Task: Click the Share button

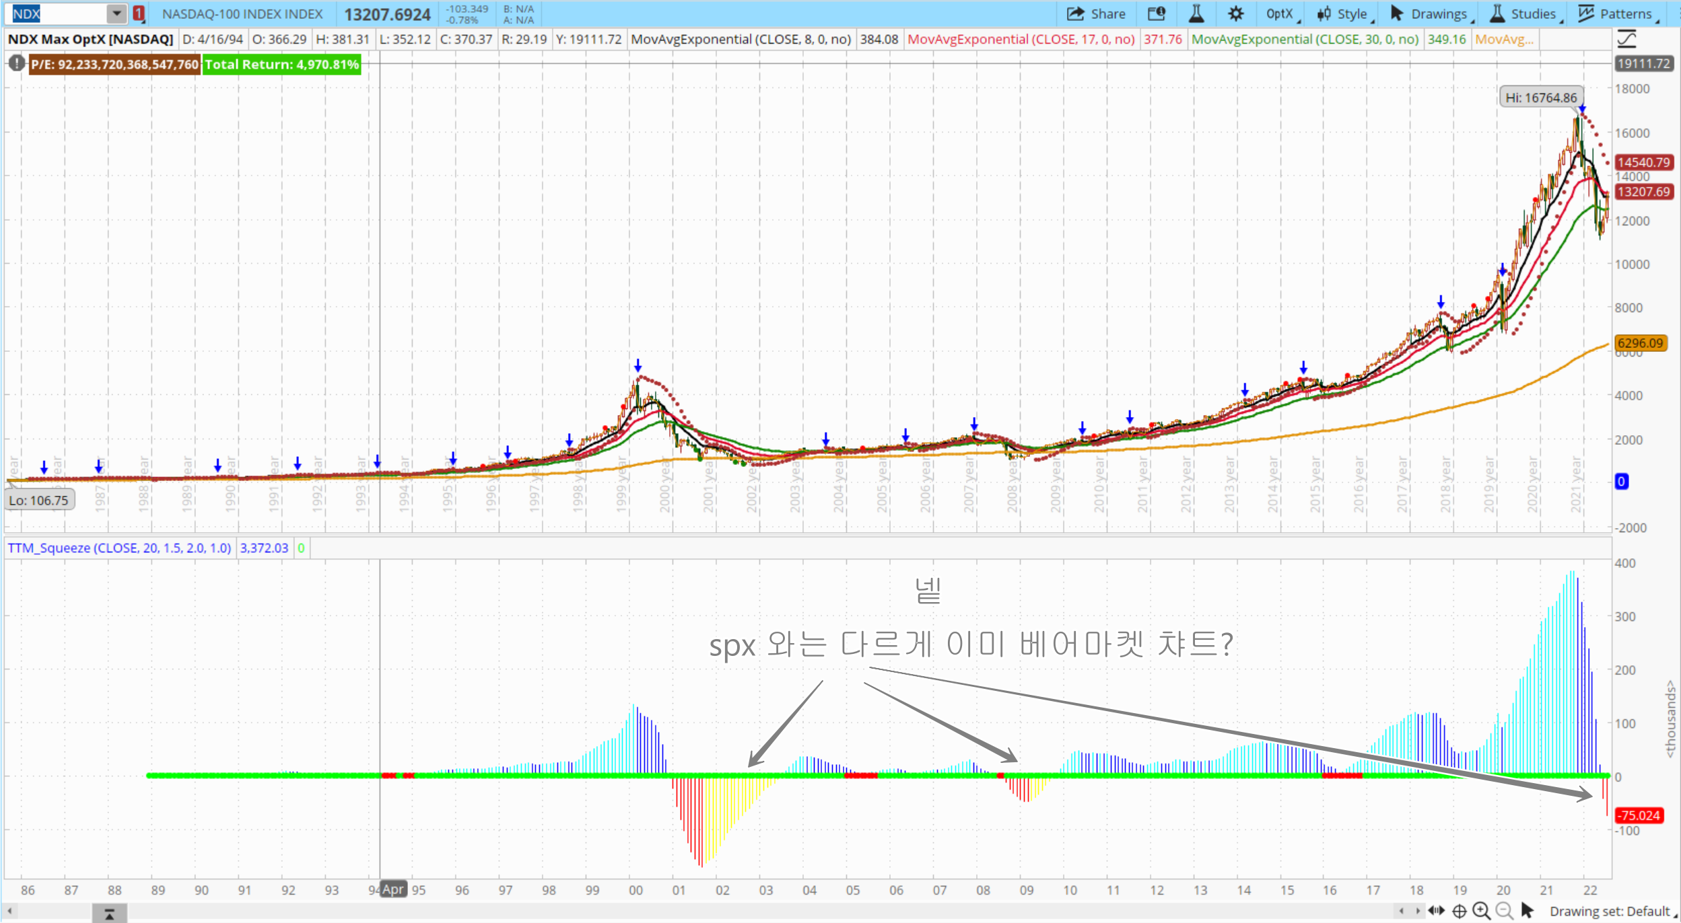Action: 1096,14
